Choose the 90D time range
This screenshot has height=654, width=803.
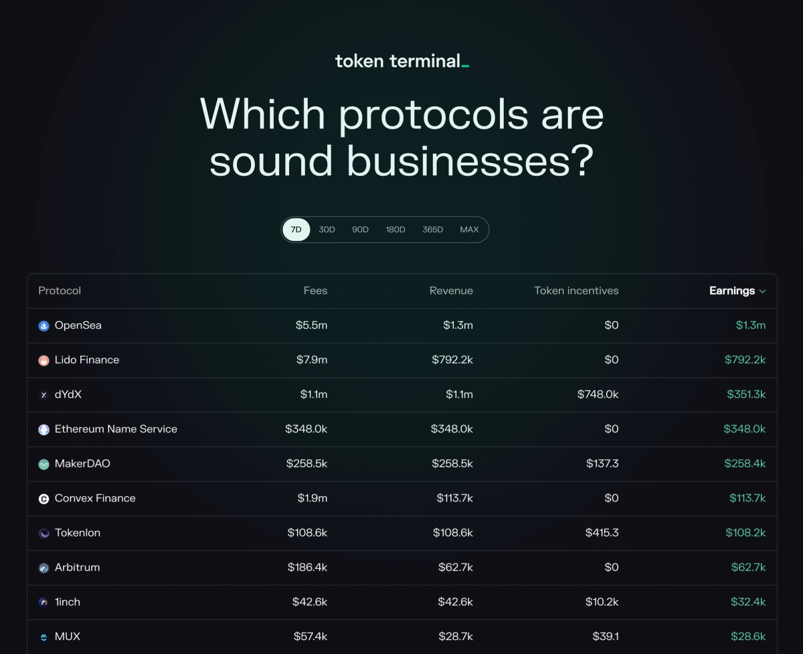[x=360, y=229]
